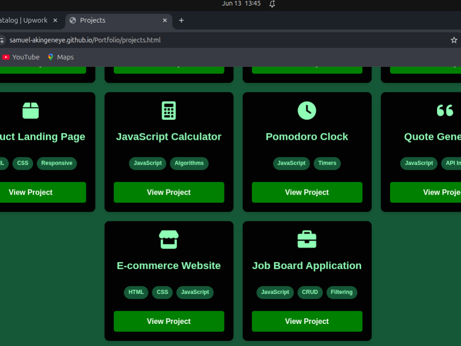View Project for Quote Generator
This screenshot has width=461, height=346.
tap(426, 192)
